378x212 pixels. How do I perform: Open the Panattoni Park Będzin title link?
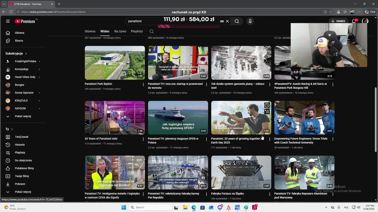[x=98, y=84]
